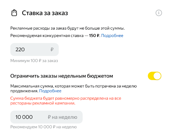Click the white knob of the yellow switch

click(157, 76)
